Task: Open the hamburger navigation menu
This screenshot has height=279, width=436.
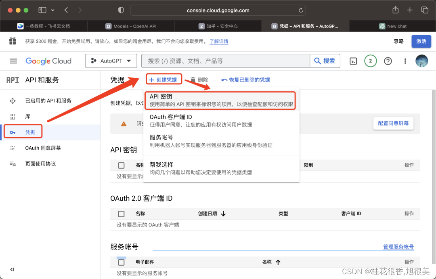Action: 13,61
